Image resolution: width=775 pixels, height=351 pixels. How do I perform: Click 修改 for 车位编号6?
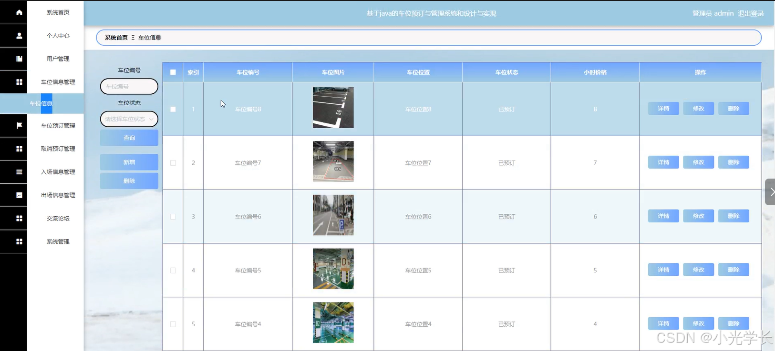tap(699, 216)
